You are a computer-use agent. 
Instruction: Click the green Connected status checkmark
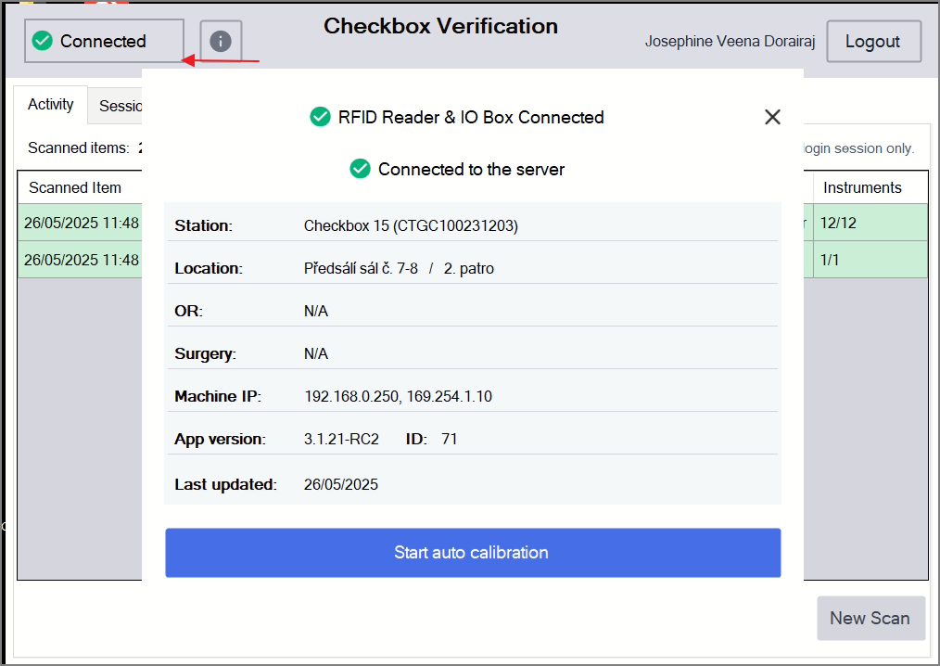point(42,41)
